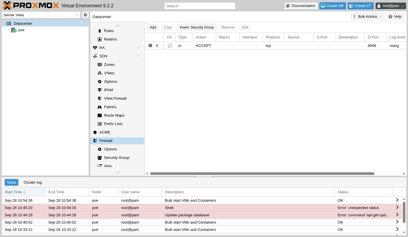Click the IPAM signpost icon
Image resolution: width=408 pixels, height=237 pixels.
100,90
